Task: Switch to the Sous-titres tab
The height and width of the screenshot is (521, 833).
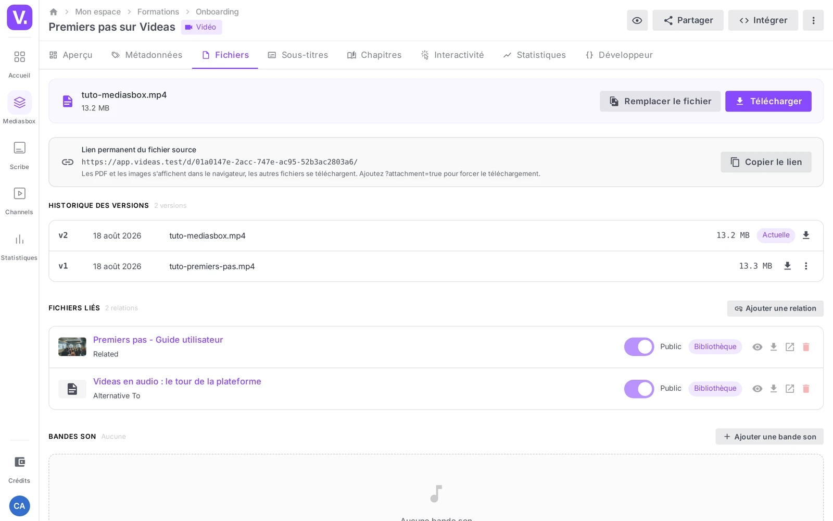Action: [298, 55]
